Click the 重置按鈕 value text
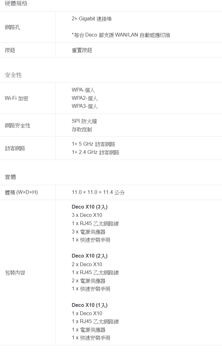Image resolution: width=222 pixels, height=359 pixels. click(82, 50)
